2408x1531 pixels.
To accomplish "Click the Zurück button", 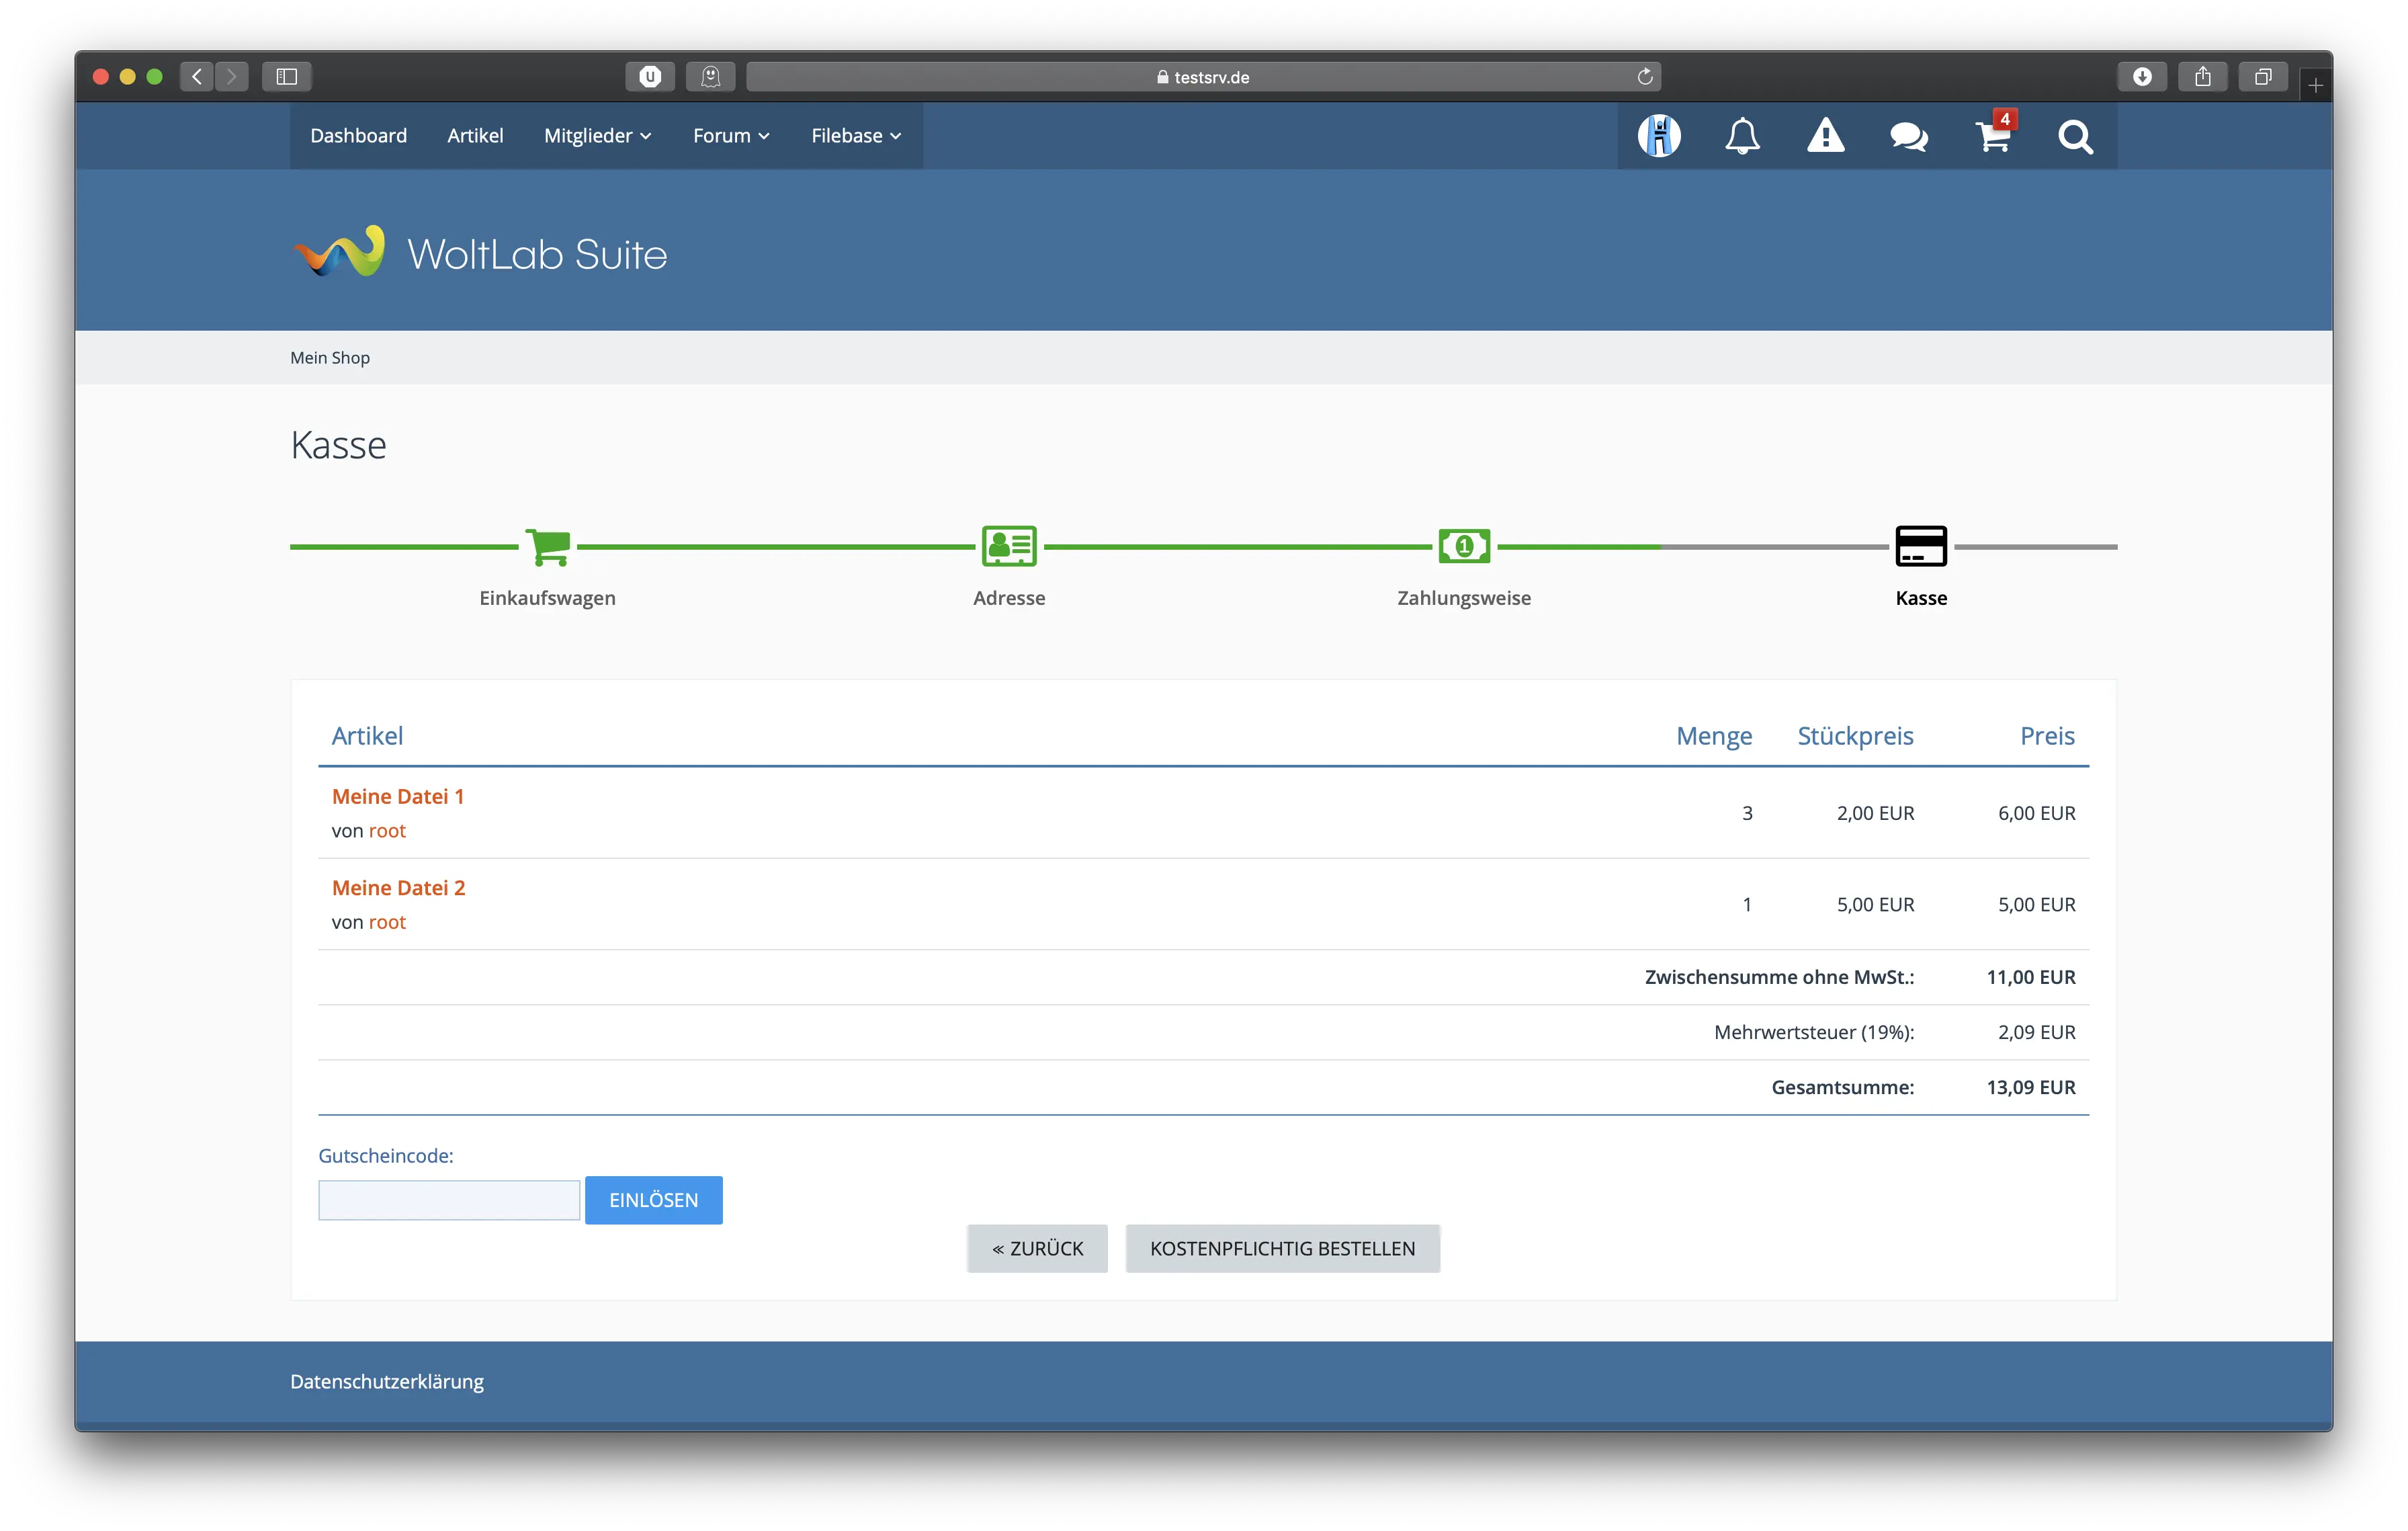I will coord(1037,1248).
